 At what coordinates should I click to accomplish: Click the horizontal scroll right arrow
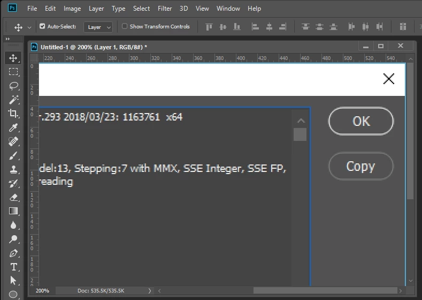(401, 290)
